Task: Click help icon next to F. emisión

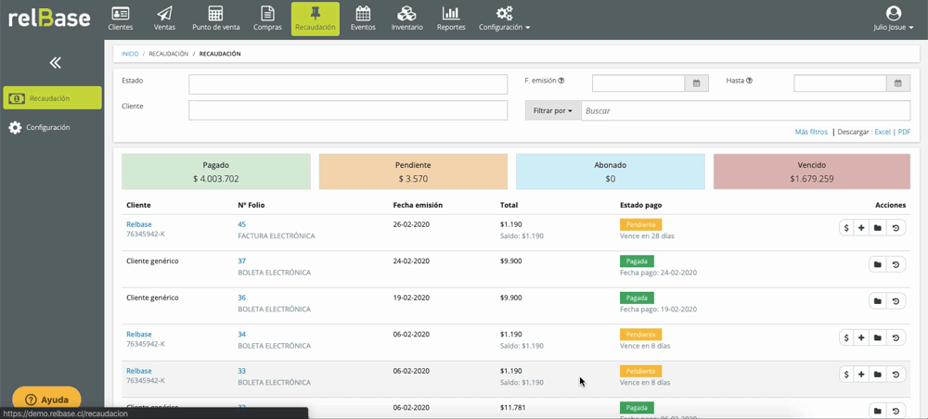Action: (x=561, y=81)
